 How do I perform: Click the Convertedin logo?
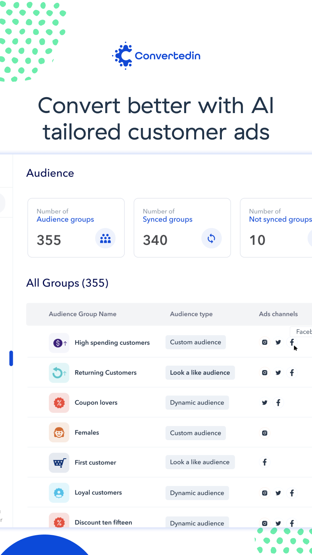[156, 56]
